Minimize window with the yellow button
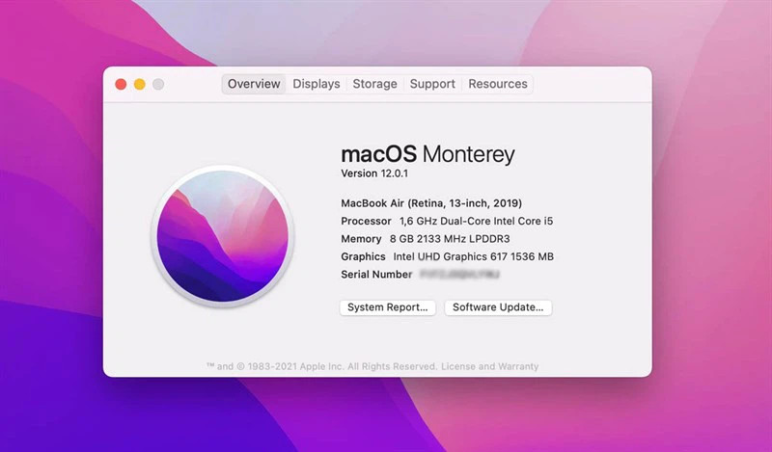 (140, 84)
